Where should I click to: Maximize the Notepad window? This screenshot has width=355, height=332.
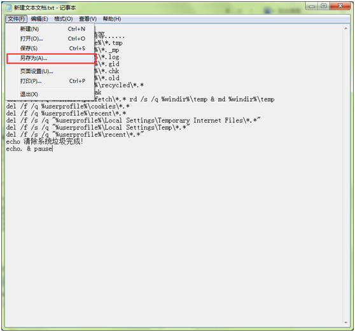pos(324,6)
